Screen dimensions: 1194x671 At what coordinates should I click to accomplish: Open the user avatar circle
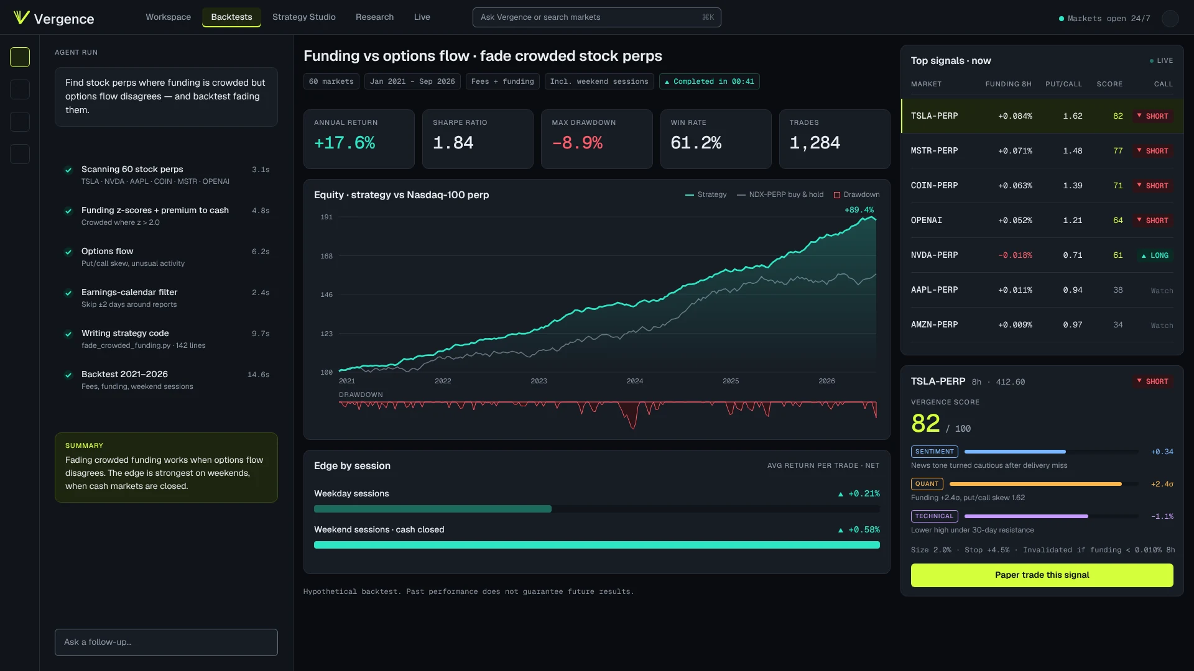[x=1170, y=19]
